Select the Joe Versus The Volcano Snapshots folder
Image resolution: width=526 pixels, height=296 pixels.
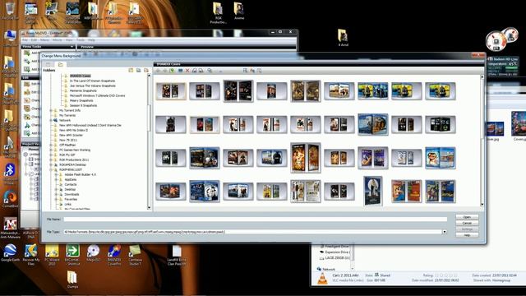[x=93, y=86]
